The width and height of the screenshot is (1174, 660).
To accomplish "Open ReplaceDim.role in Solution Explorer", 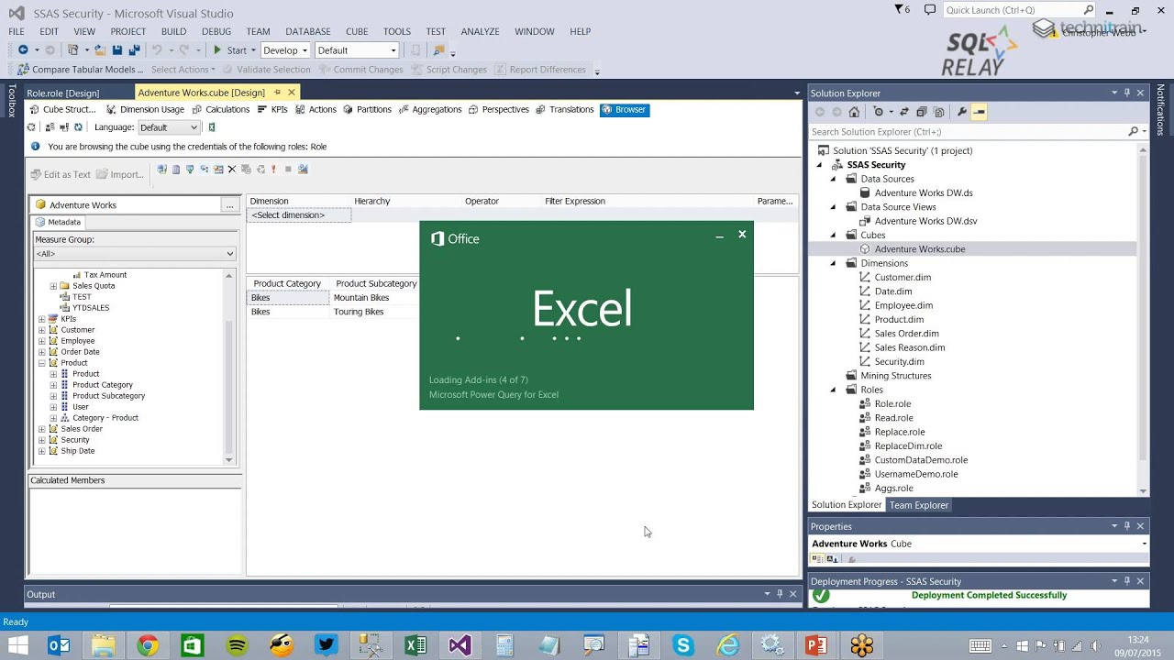I will 908,446.
